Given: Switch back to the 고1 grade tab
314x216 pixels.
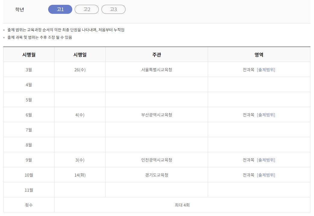Looking at the screenshot, I should coord(60,9).
